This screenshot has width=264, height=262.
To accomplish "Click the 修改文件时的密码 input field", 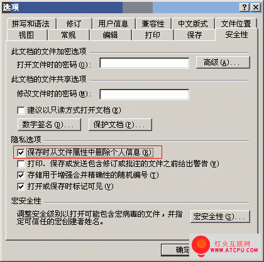I will click(144, 94).
